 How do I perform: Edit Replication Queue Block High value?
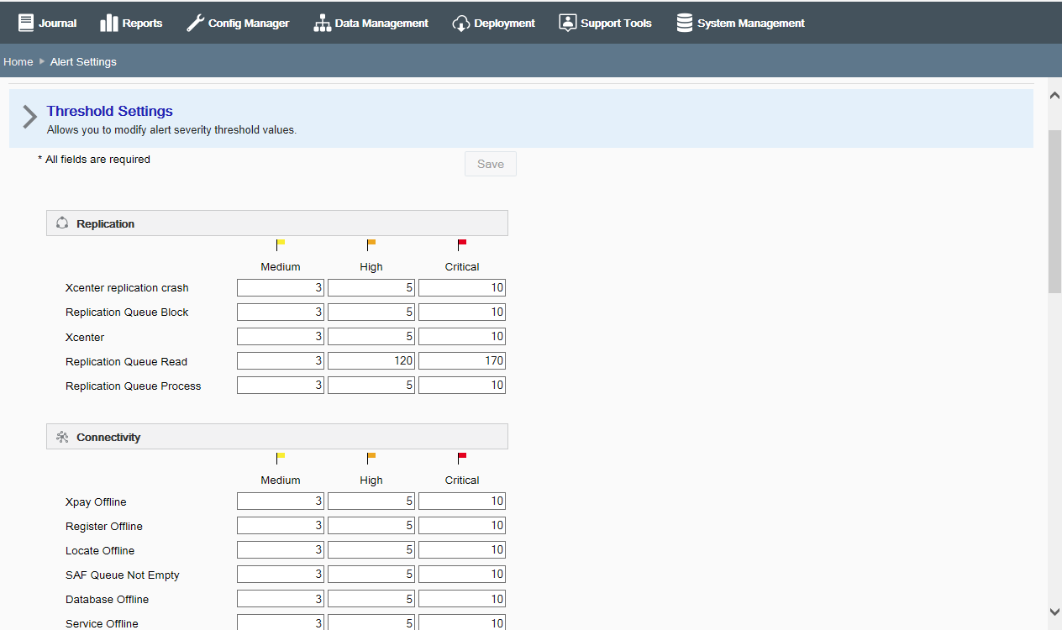[371, 312]
